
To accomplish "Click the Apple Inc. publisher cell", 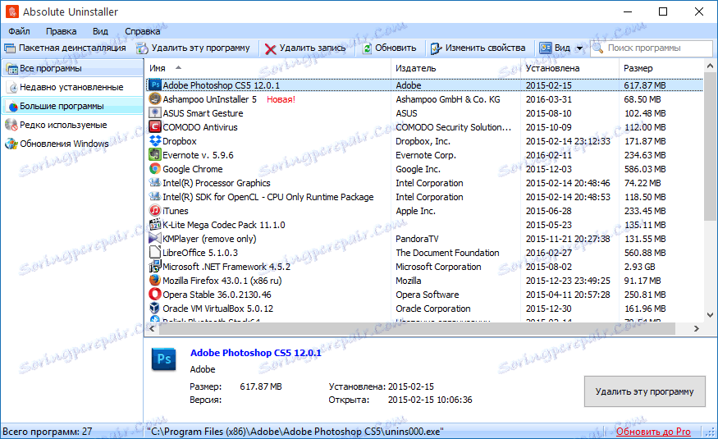I will click(x=415, y=211).
